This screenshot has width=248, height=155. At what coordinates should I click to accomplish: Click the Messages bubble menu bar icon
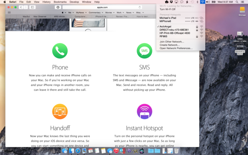coord(182,2)
